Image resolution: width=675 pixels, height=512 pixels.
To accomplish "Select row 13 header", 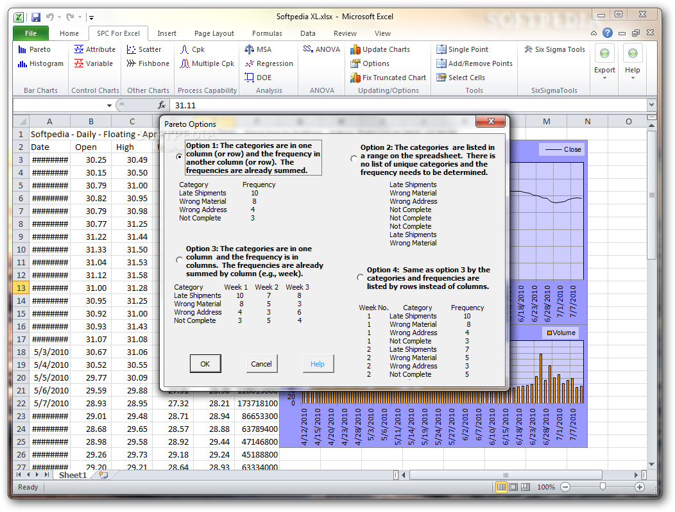I will 21,288.
